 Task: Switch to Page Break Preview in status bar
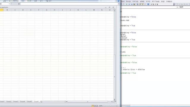click(97, 106)
